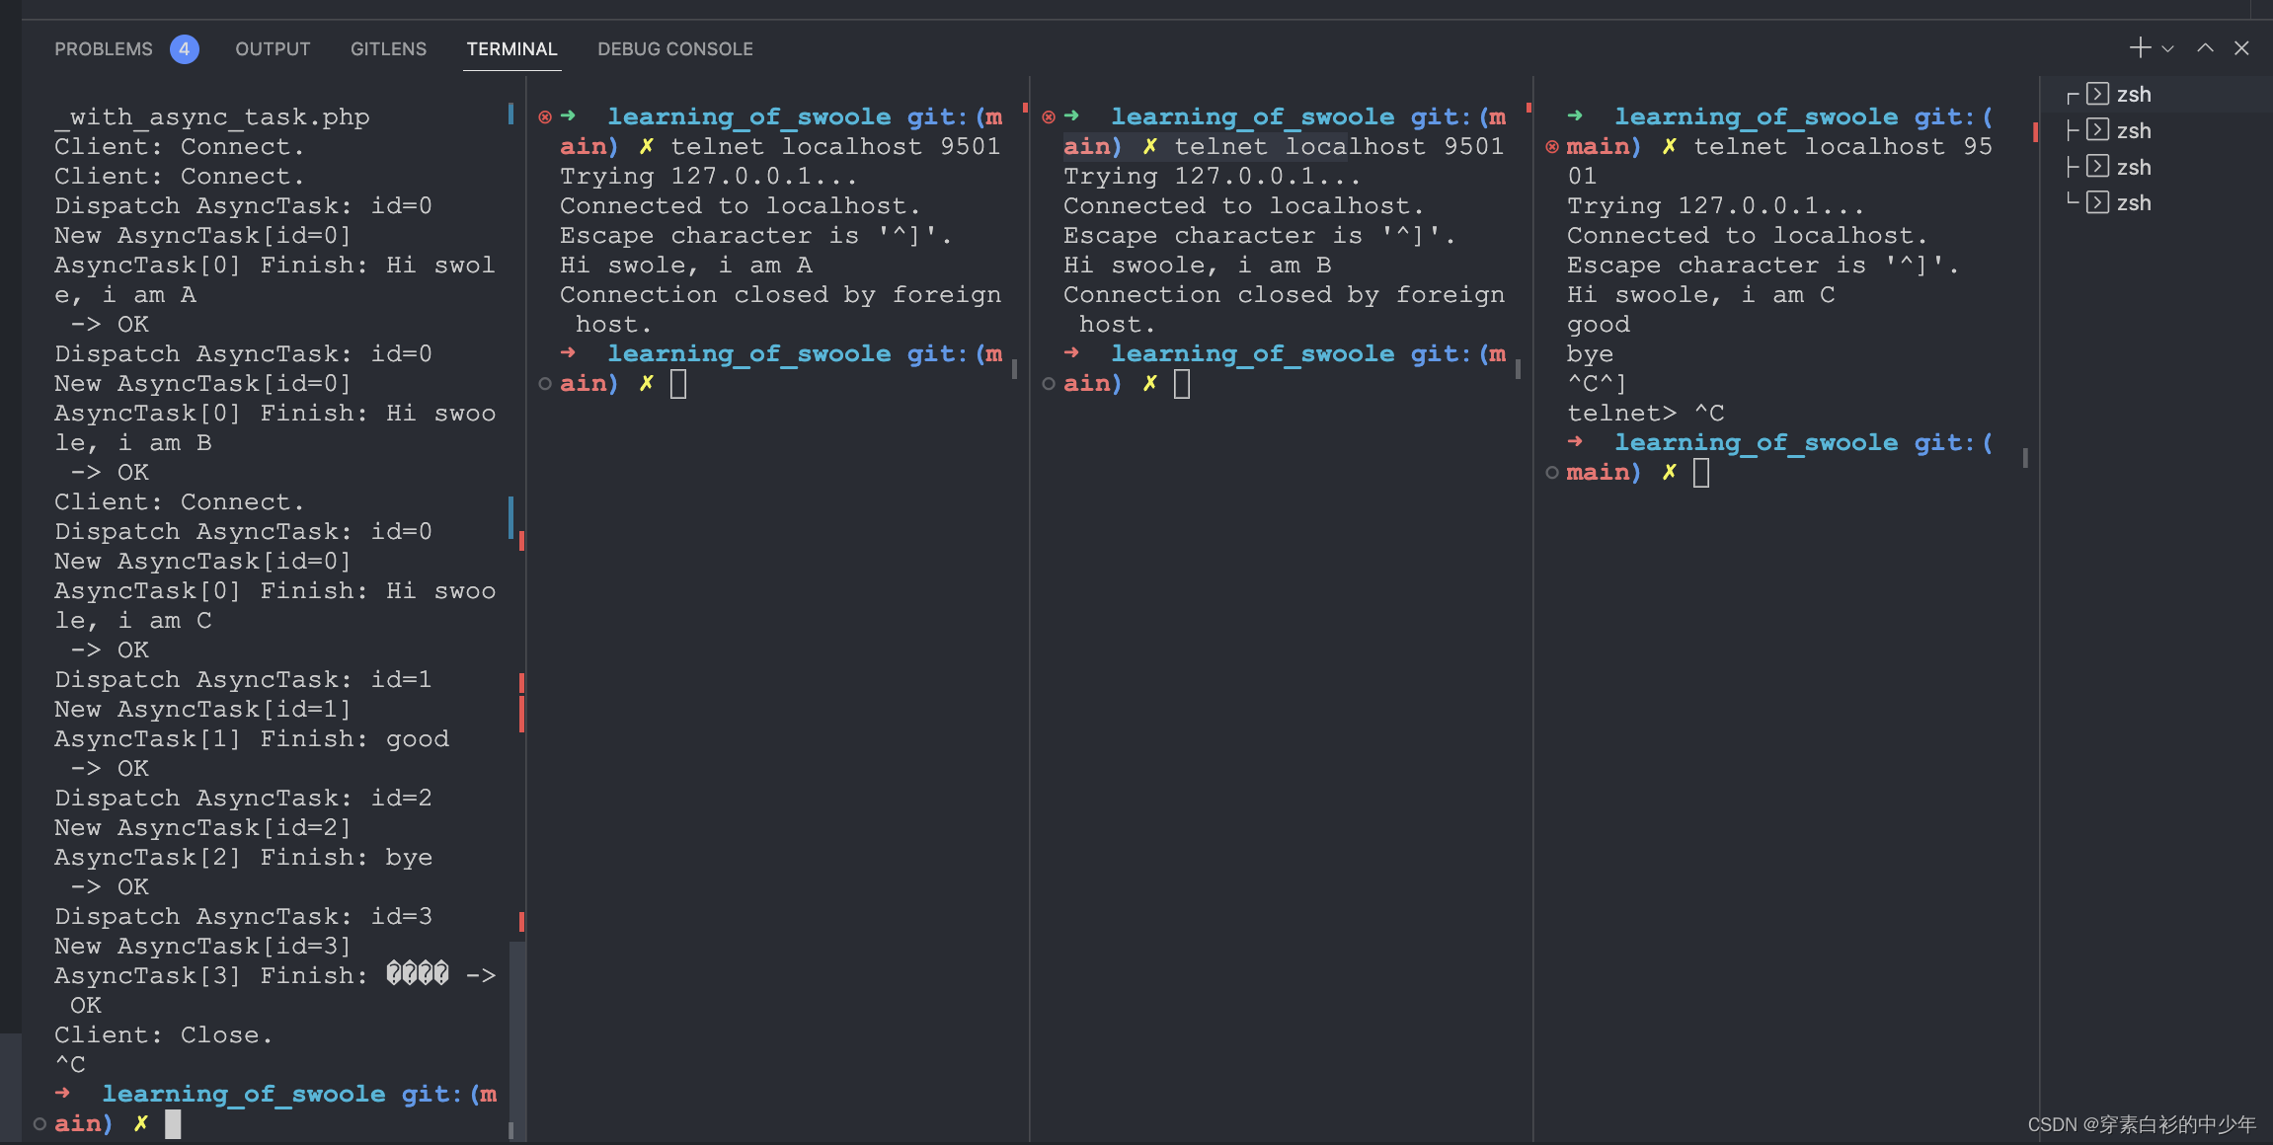Image resolution: width=2273 pixels, height=1145 pixels.
Task: Switch to the OUTPUT tab
Action: click(x=273, y=49)
